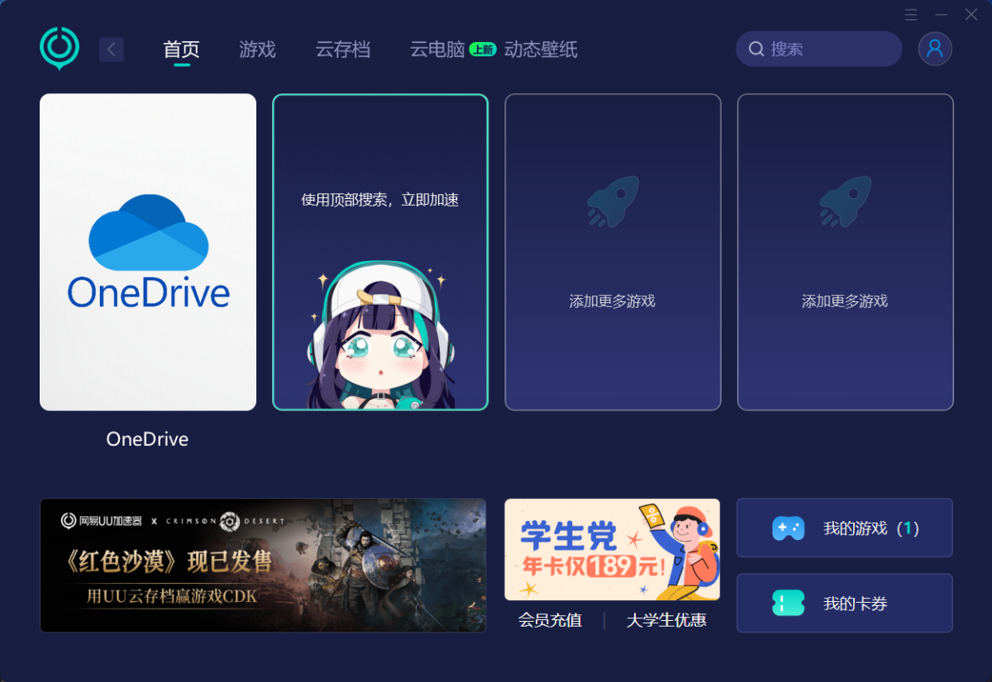Click the rocket icon in the third card
Image resolution: width=992 pixels, height=682 pixels.
coord(613,201)
